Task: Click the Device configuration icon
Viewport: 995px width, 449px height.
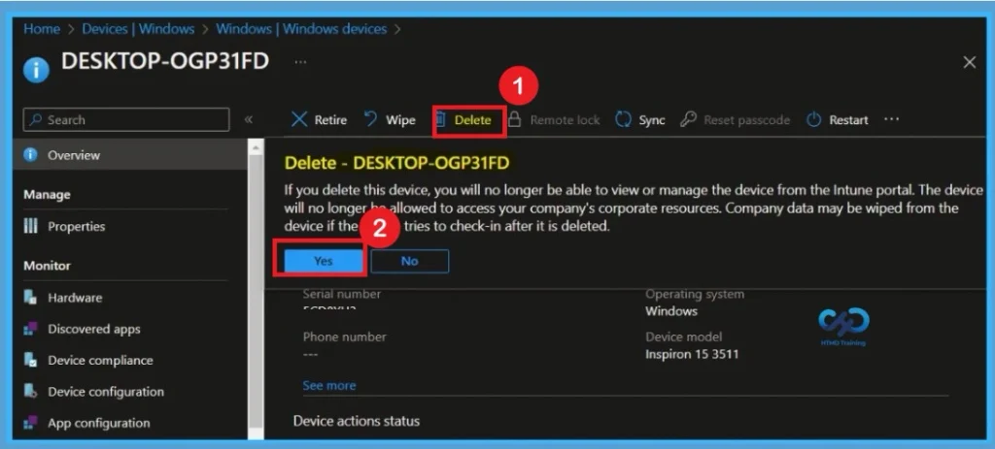Action: (30, 392)
